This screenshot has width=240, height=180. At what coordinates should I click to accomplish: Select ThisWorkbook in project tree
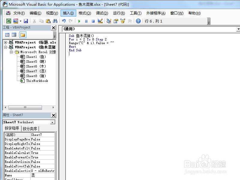(34, 81)
